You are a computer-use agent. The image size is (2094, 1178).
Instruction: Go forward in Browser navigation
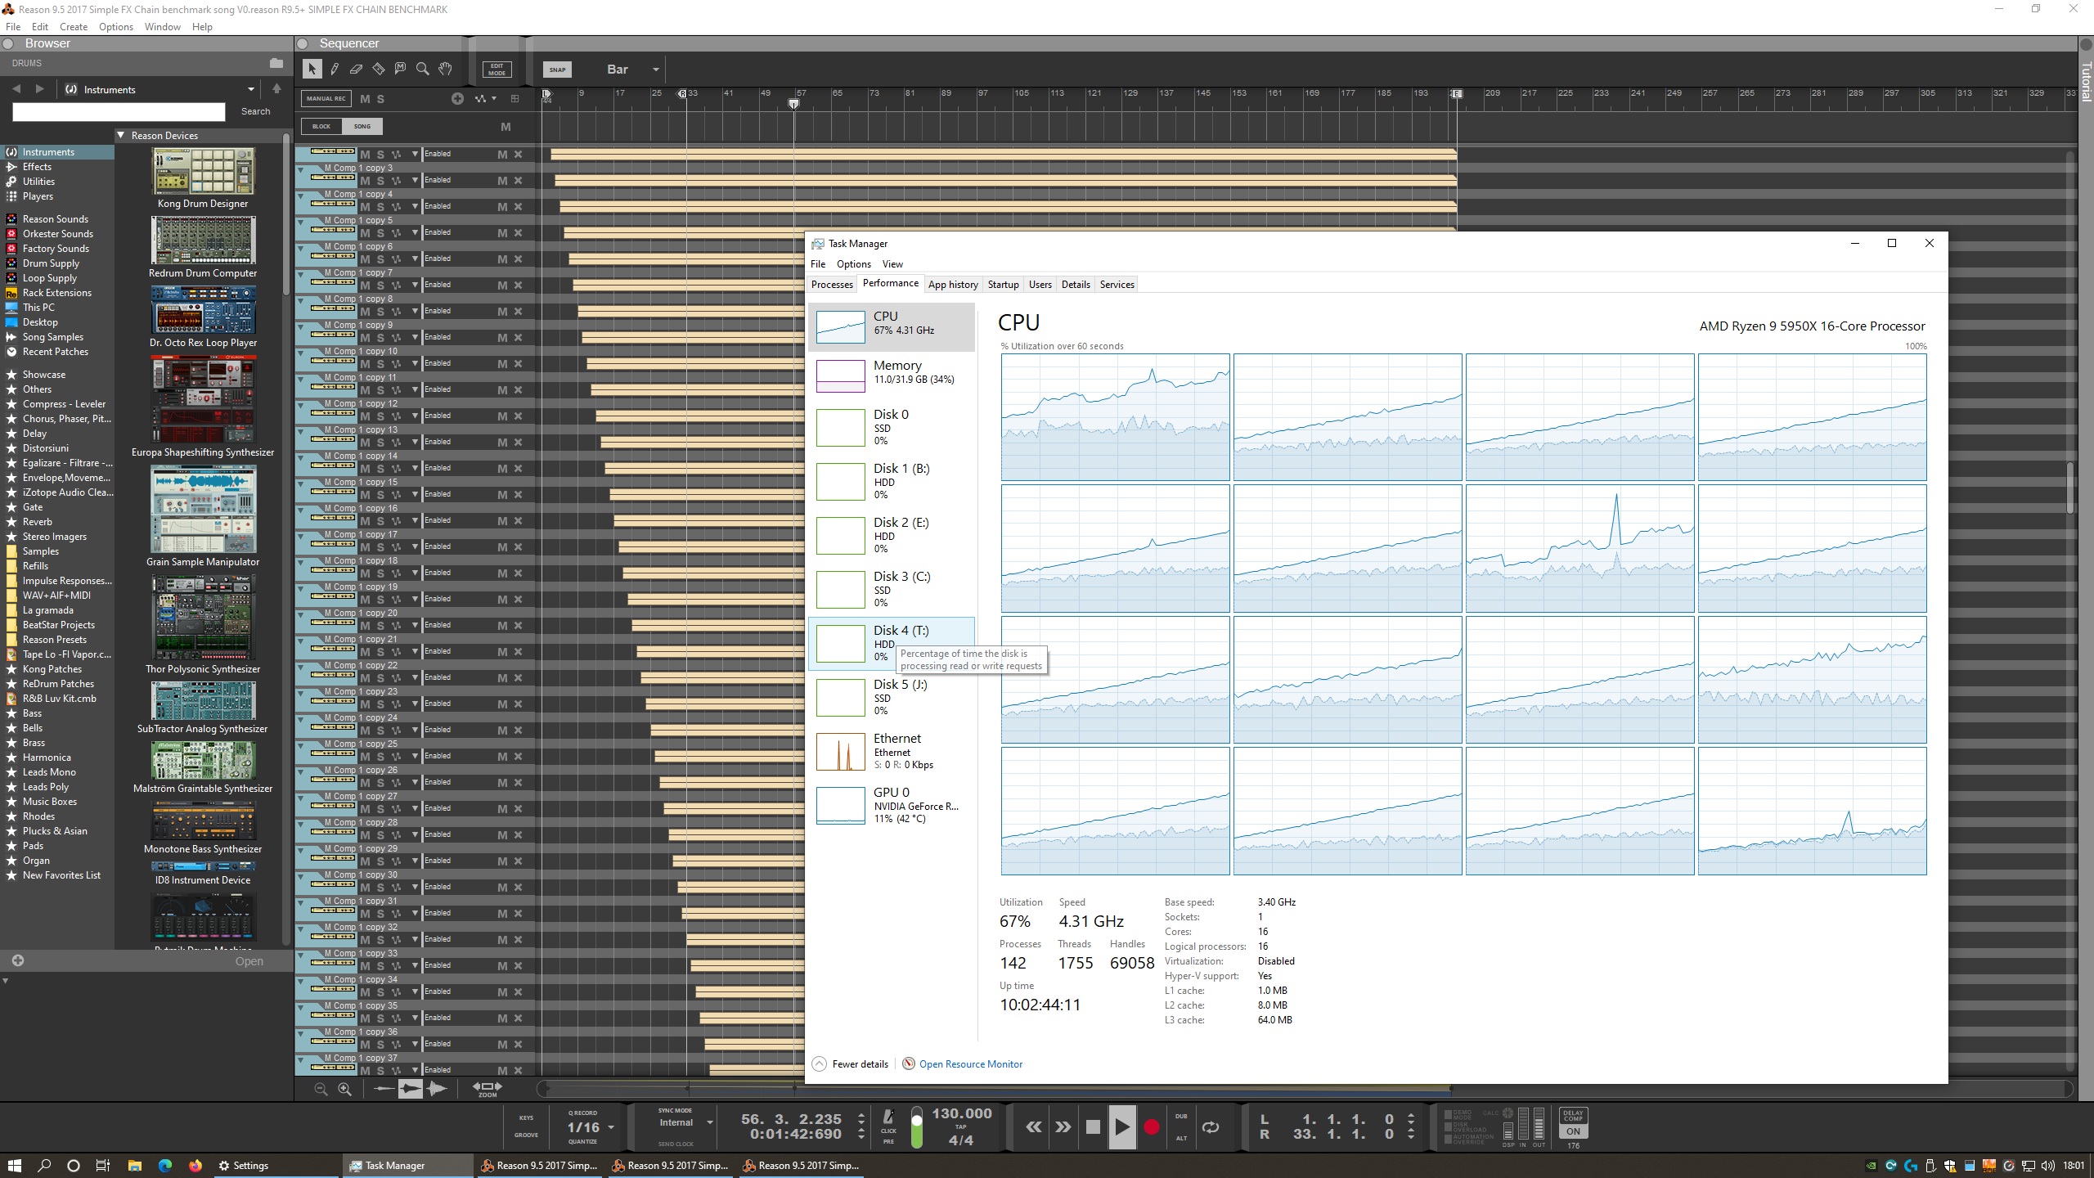tap(40, 88)
